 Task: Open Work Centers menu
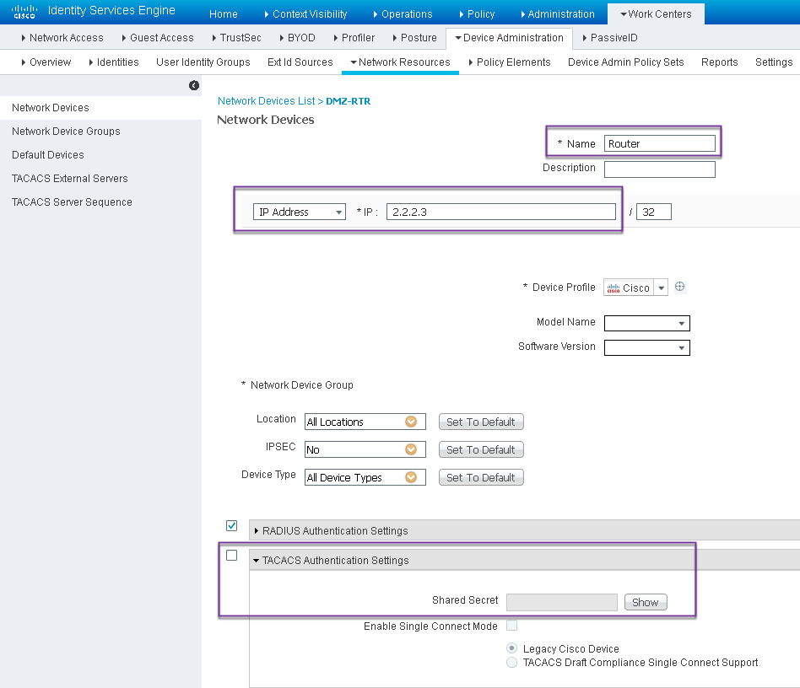(x=657, y=14)
